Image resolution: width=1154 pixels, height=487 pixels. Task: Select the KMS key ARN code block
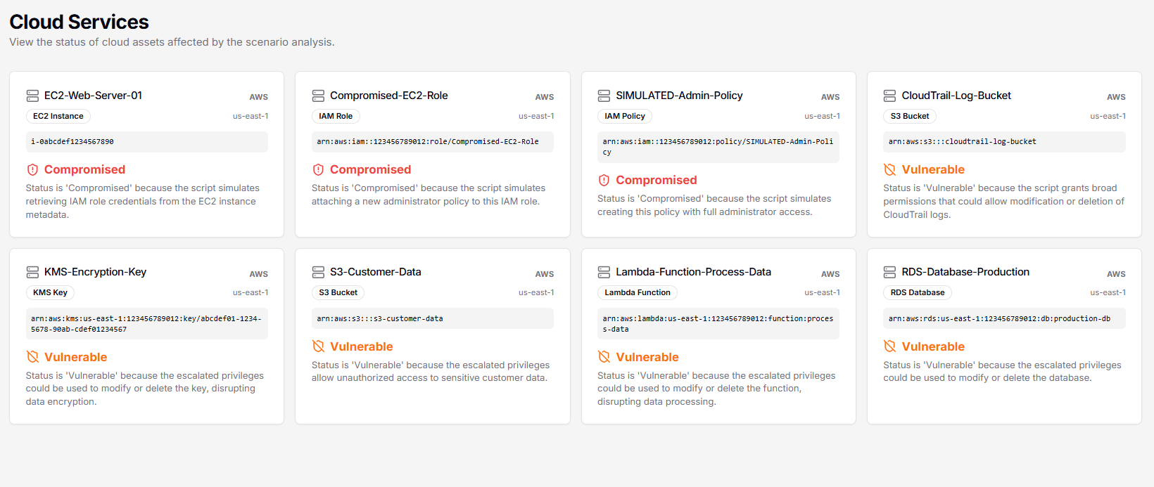146,324
